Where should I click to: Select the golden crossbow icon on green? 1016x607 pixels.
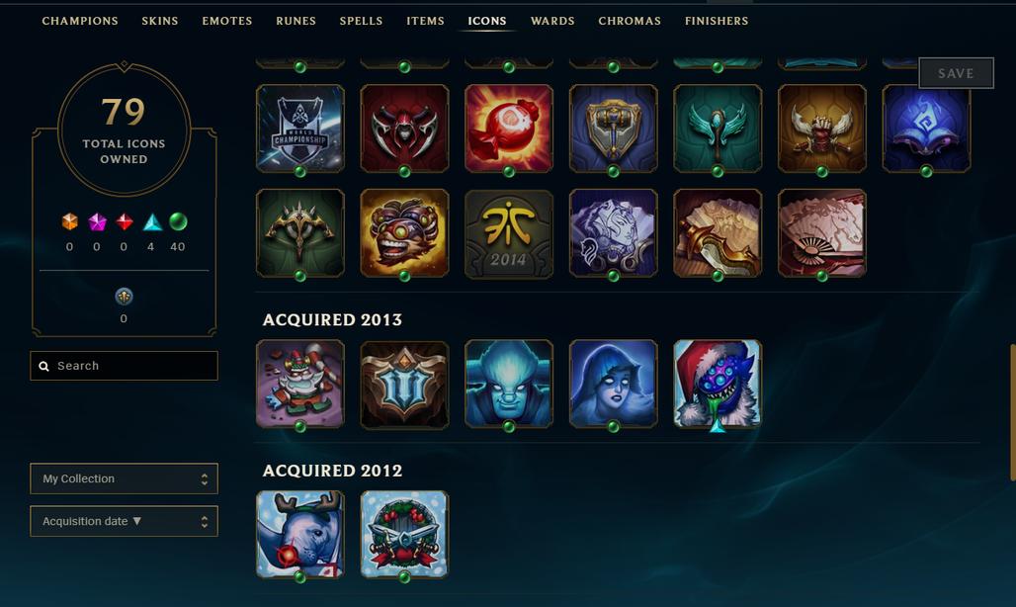(300, 233)
